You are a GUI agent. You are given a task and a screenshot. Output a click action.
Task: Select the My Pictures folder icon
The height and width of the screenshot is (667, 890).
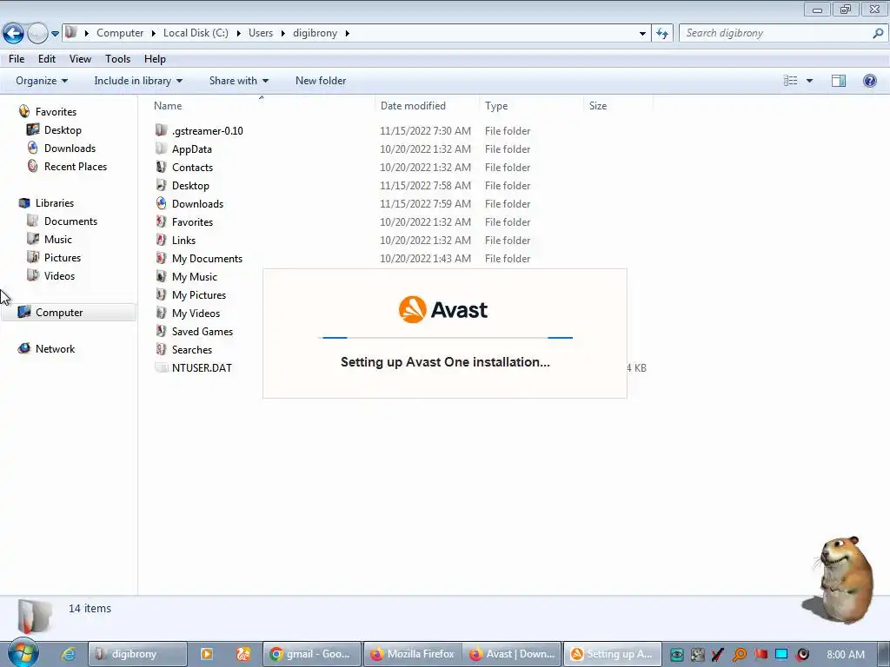click(161, 294)
